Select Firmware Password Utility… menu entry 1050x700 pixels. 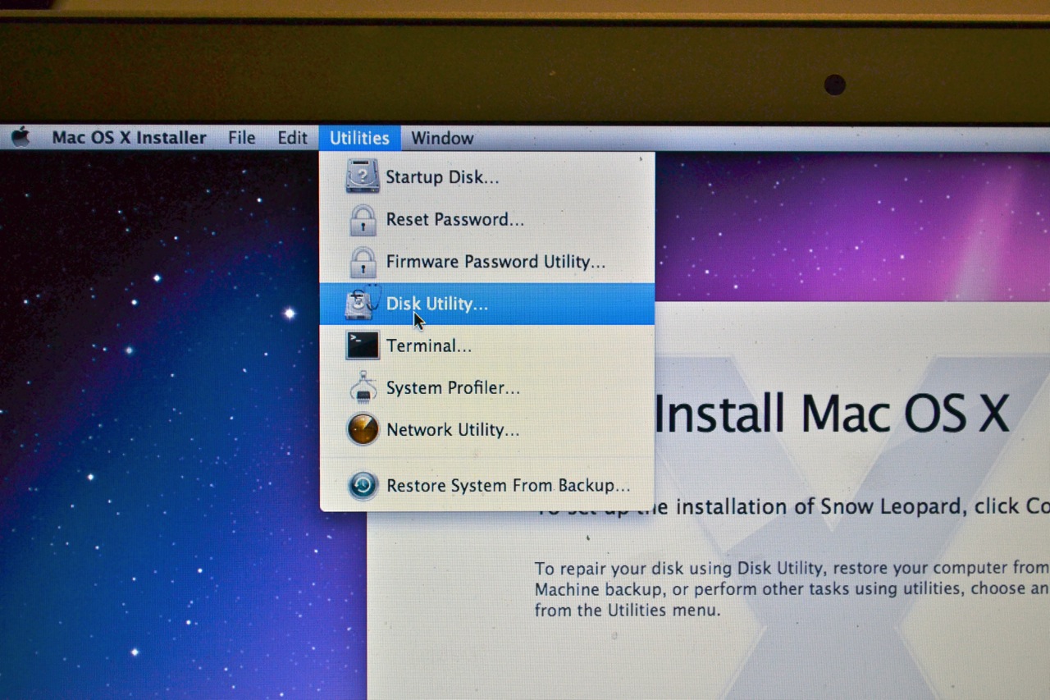487,262
